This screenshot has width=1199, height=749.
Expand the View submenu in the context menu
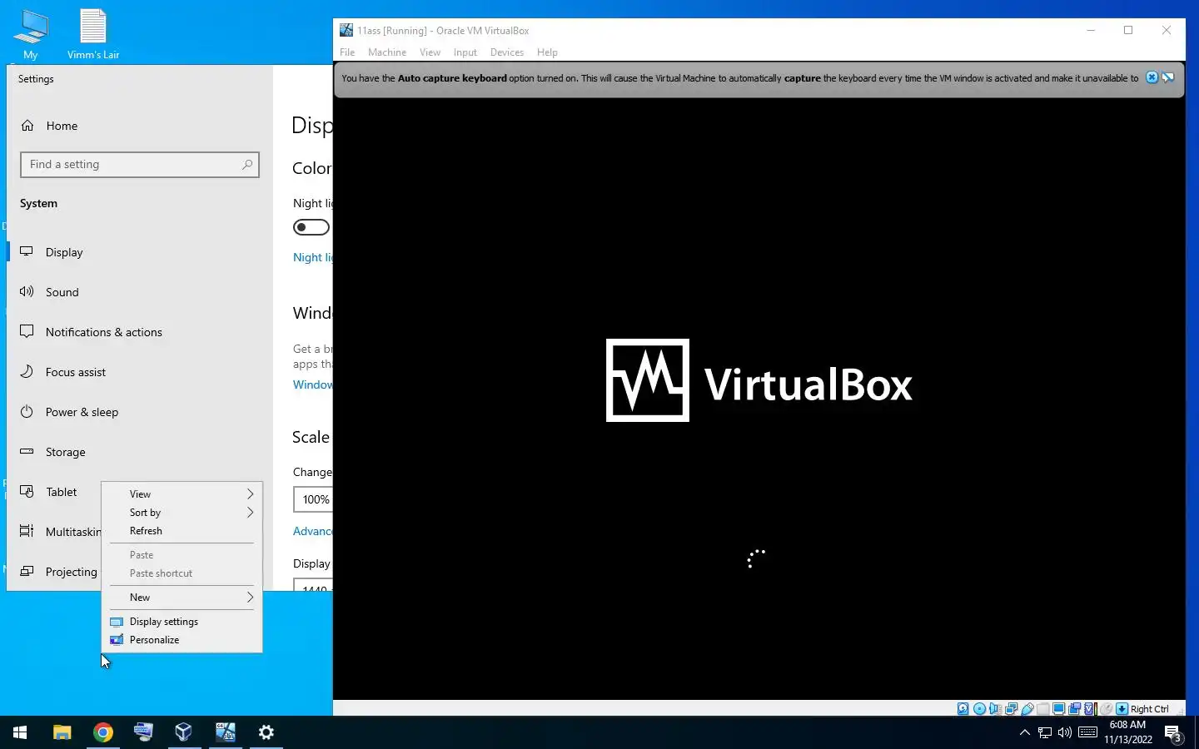(x=182, y=494)
